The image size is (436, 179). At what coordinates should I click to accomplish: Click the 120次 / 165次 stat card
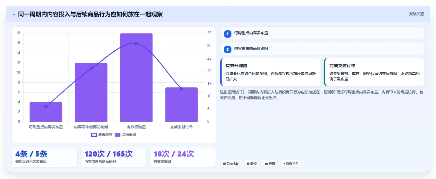(x=113, y=157)
